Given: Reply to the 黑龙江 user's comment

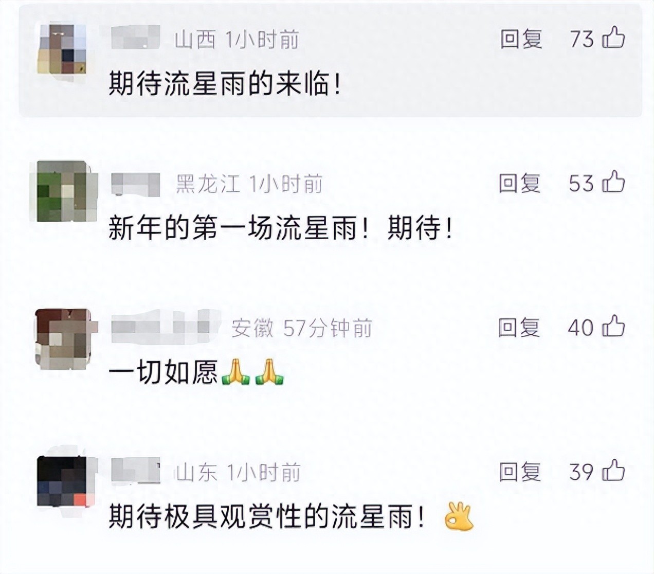Looking at the screenshot, I should (520, 184).
